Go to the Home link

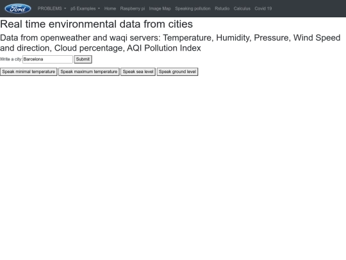click(x=110, y=8)
